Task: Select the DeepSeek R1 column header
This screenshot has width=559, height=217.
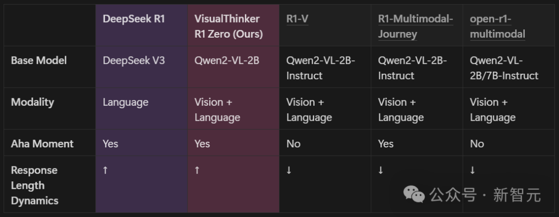Action: [x=134, y=19]
